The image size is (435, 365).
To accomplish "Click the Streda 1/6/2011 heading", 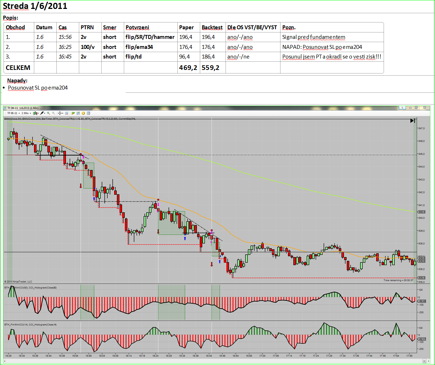I will click(x=35, y=6).
